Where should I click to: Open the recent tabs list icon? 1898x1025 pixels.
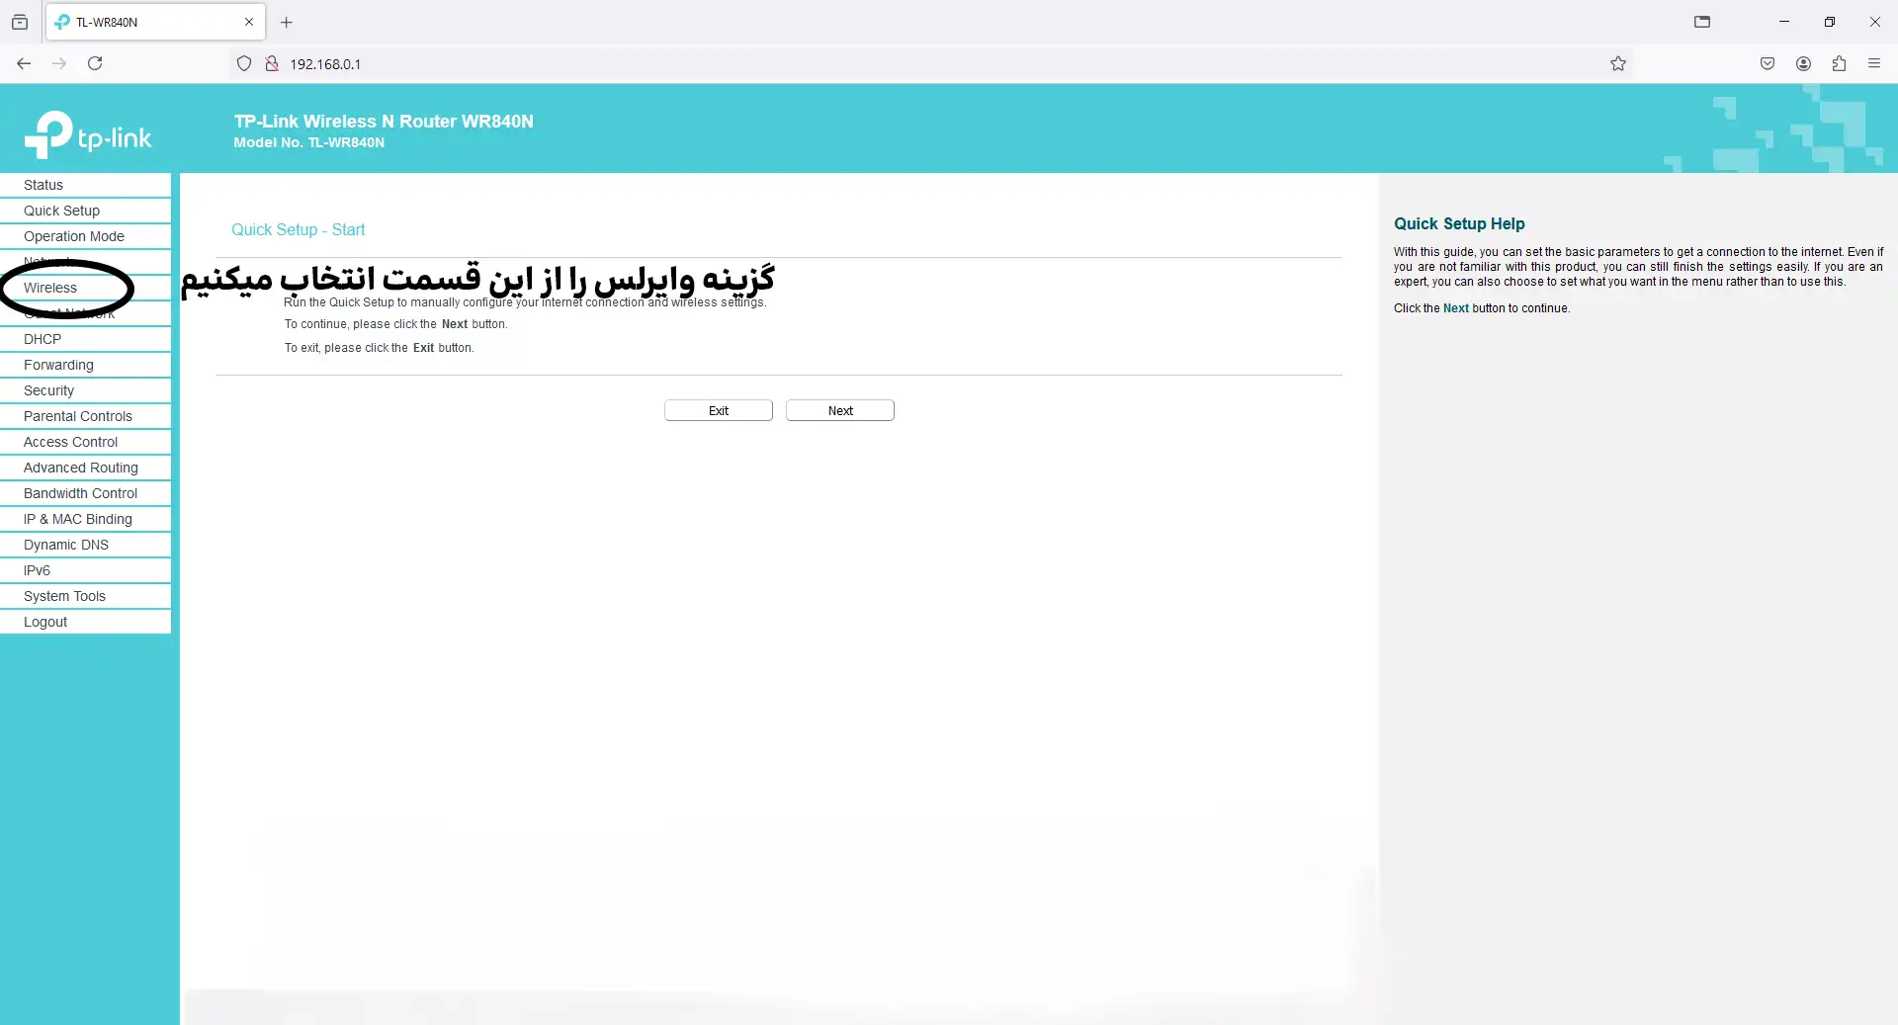(20, 22)
